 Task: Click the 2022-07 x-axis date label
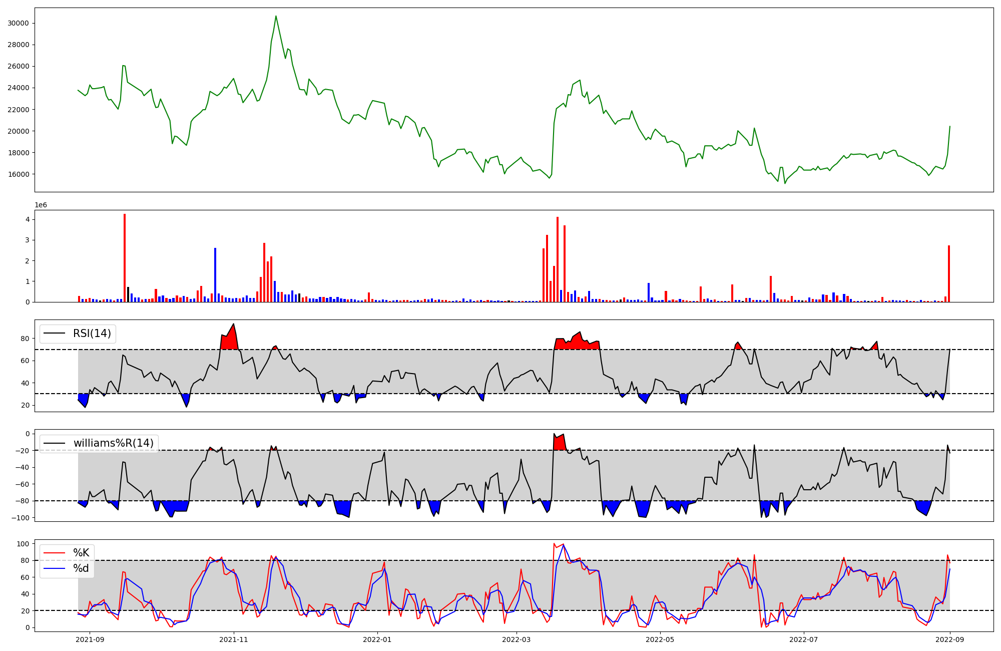point(804,639)
